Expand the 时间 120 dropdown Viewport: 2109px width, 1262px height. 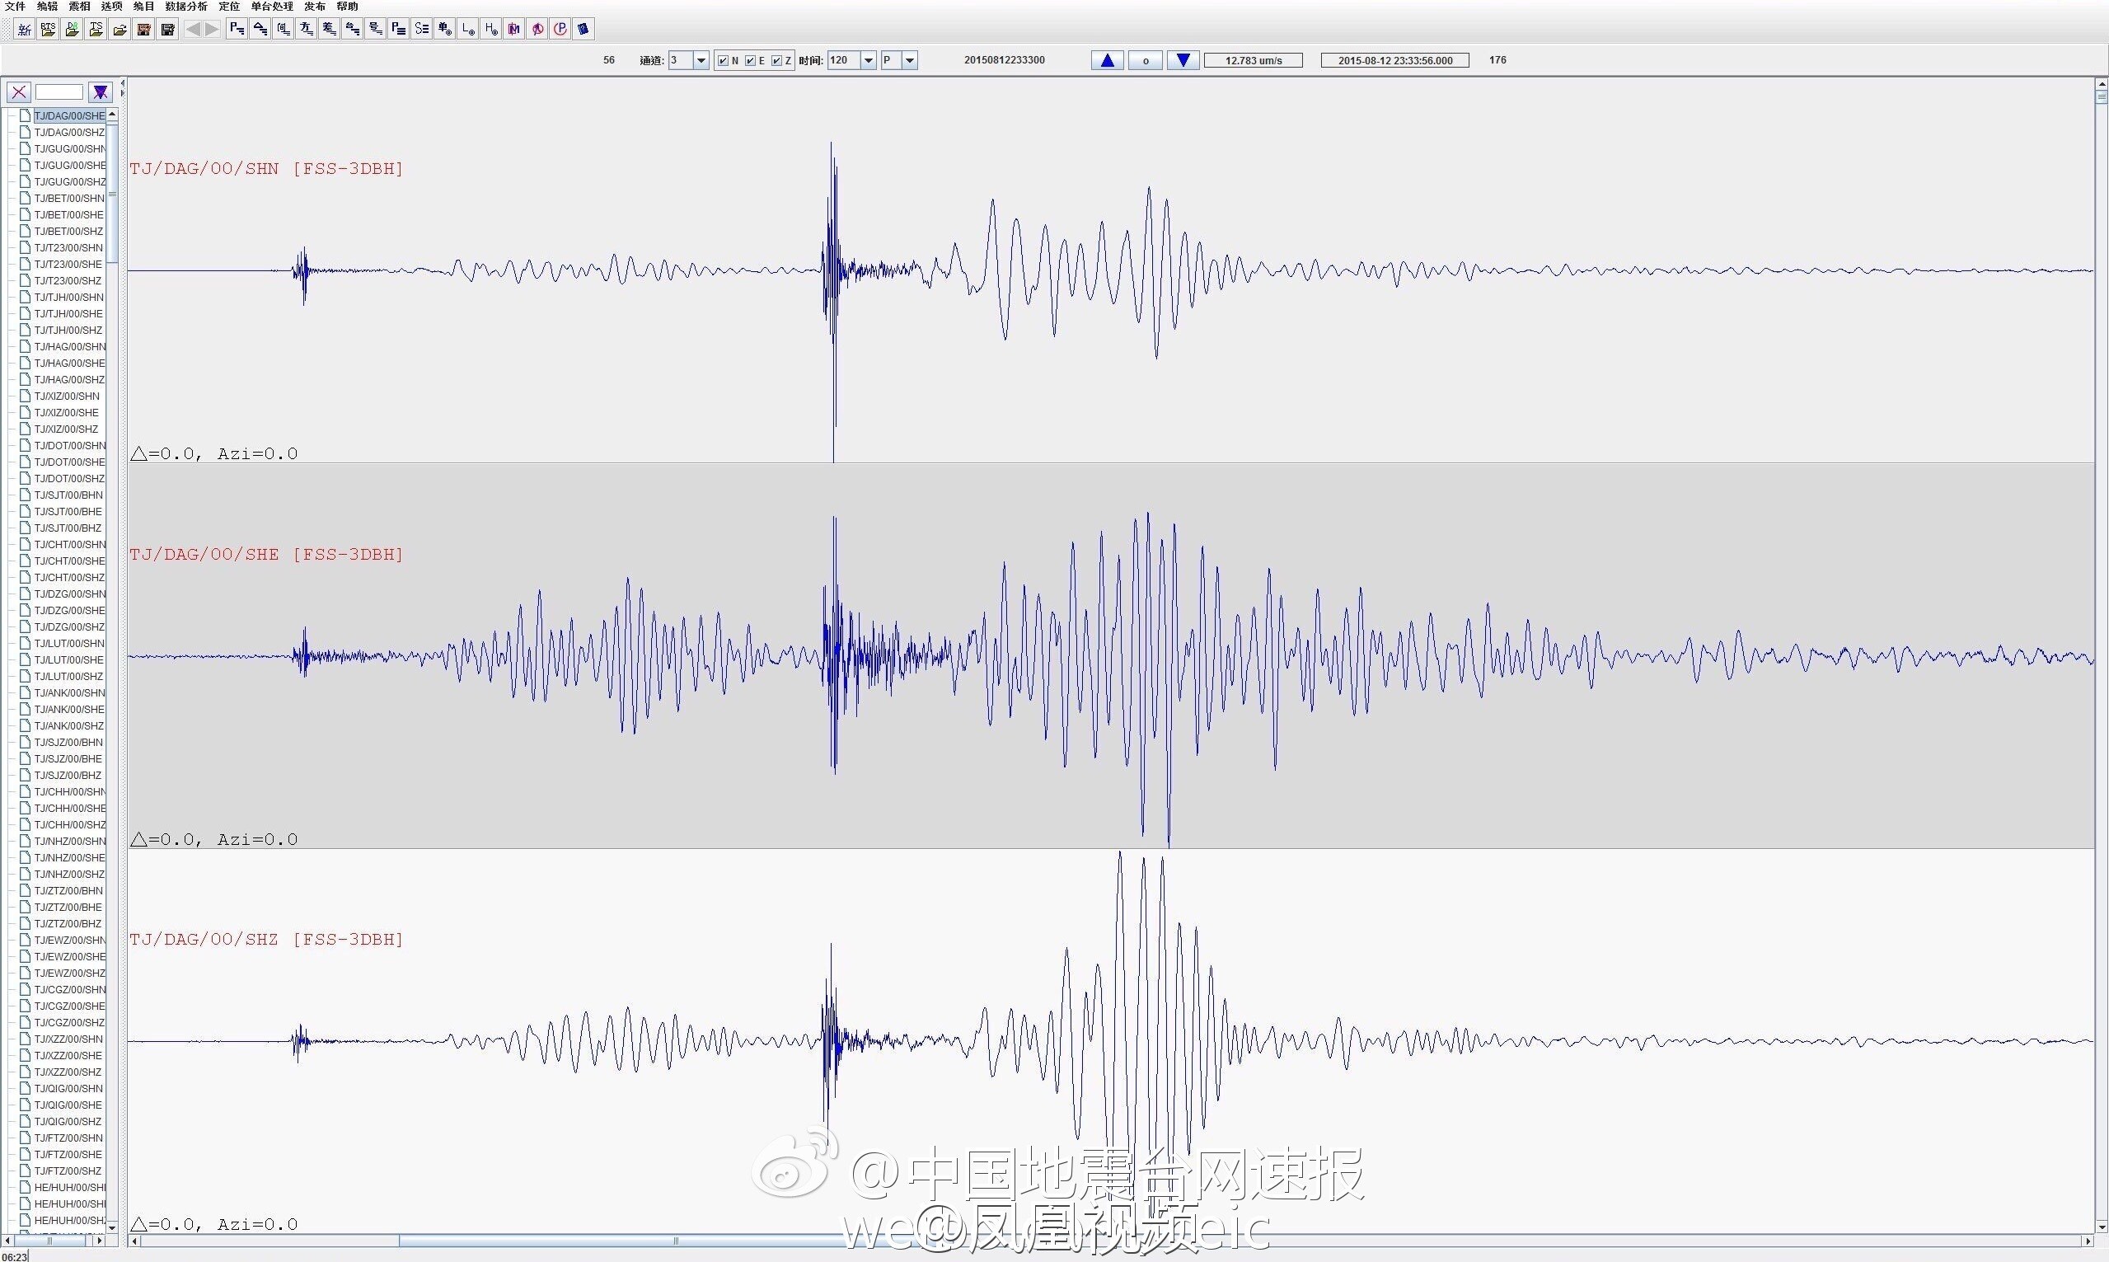(869, 60)
